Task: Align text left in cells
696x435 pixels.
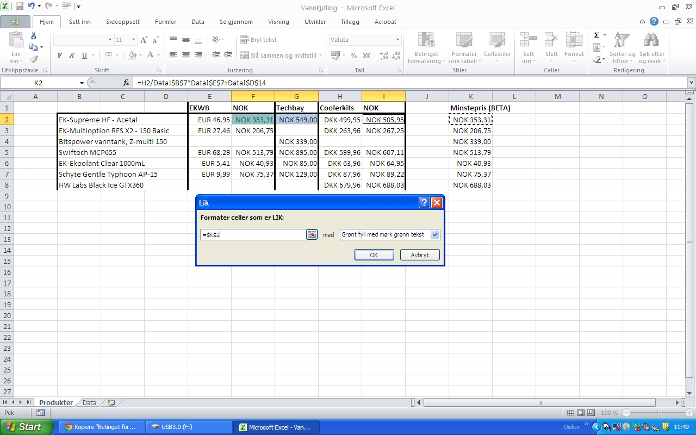Action: (173, 55)
